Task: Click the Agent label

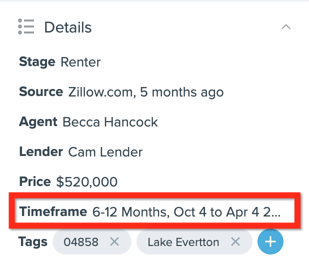Action: point(38,122)
